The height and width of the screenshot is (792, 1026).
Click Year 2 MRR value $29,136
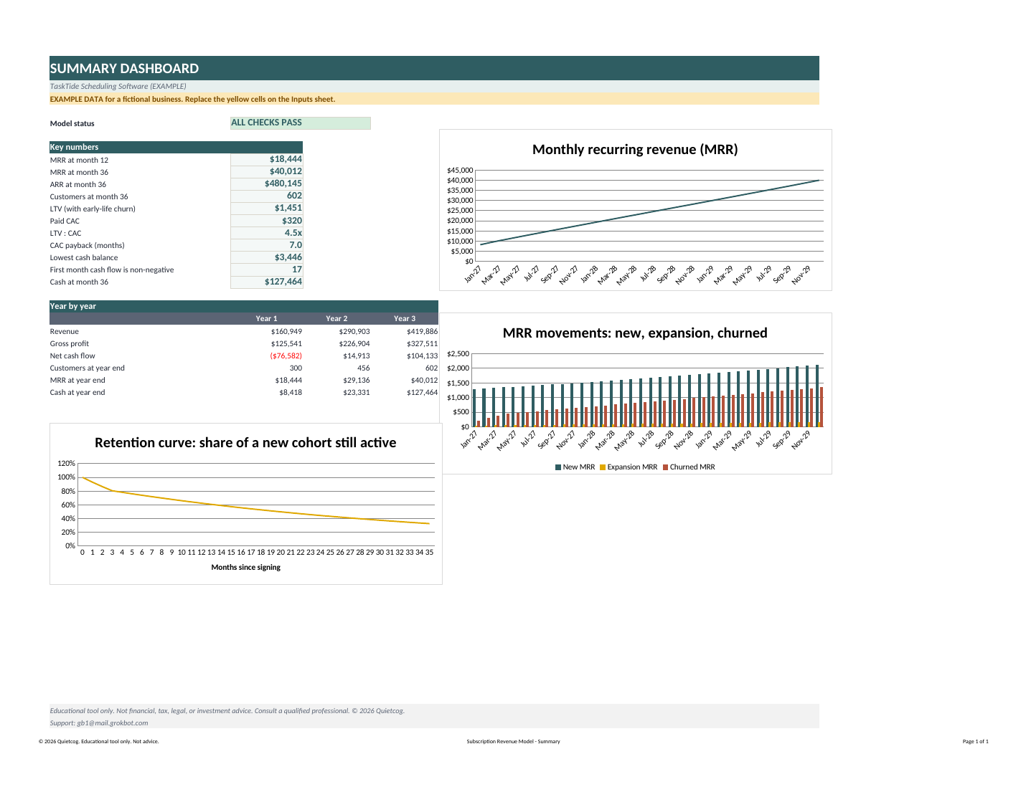(x=357, y=381)
